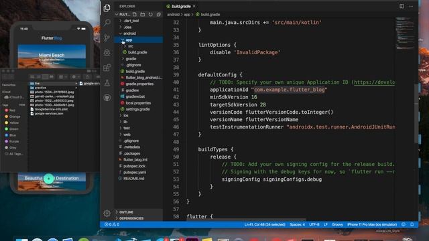429x241 pixels.
Task: Change encoding via UTF-8 status item
Action: [314, 224]
